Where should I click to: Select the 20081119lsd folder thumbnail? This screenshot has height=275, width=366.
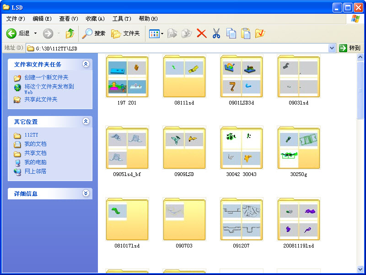(x=299, y=220)
